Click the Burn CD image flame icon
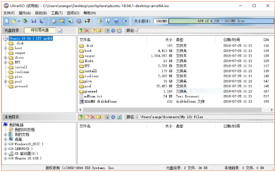The height and width of the screenshot is (172, 275). click(x=87, y=21)
